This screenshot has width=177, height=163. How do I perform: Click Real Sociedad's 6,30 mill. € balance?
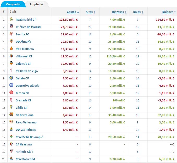coord(167,159)
